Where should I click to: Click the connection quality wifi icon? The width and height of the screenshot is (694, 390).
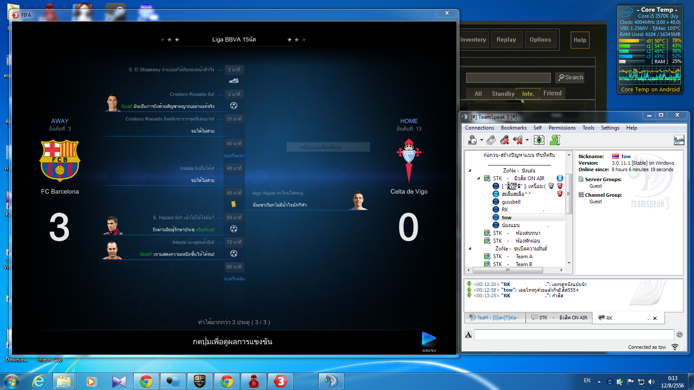coord(675,347)
